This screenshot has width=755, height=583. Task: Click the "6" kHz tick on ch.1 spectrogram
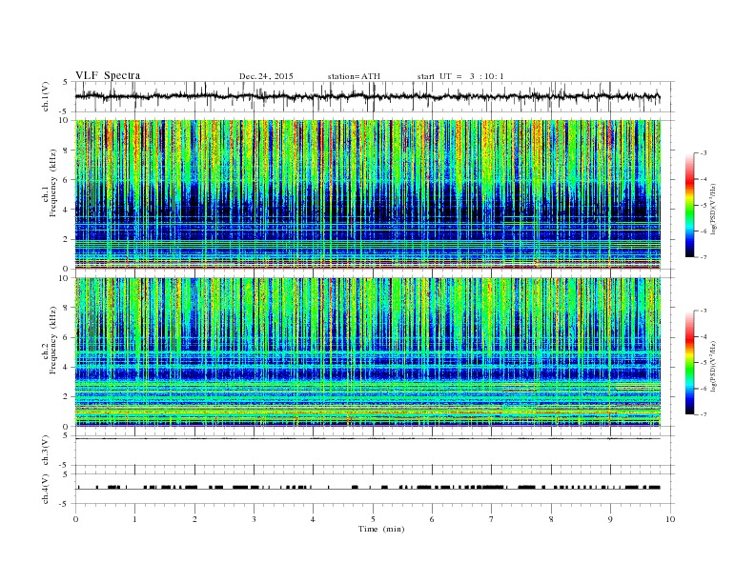click(x=67, y=180)
